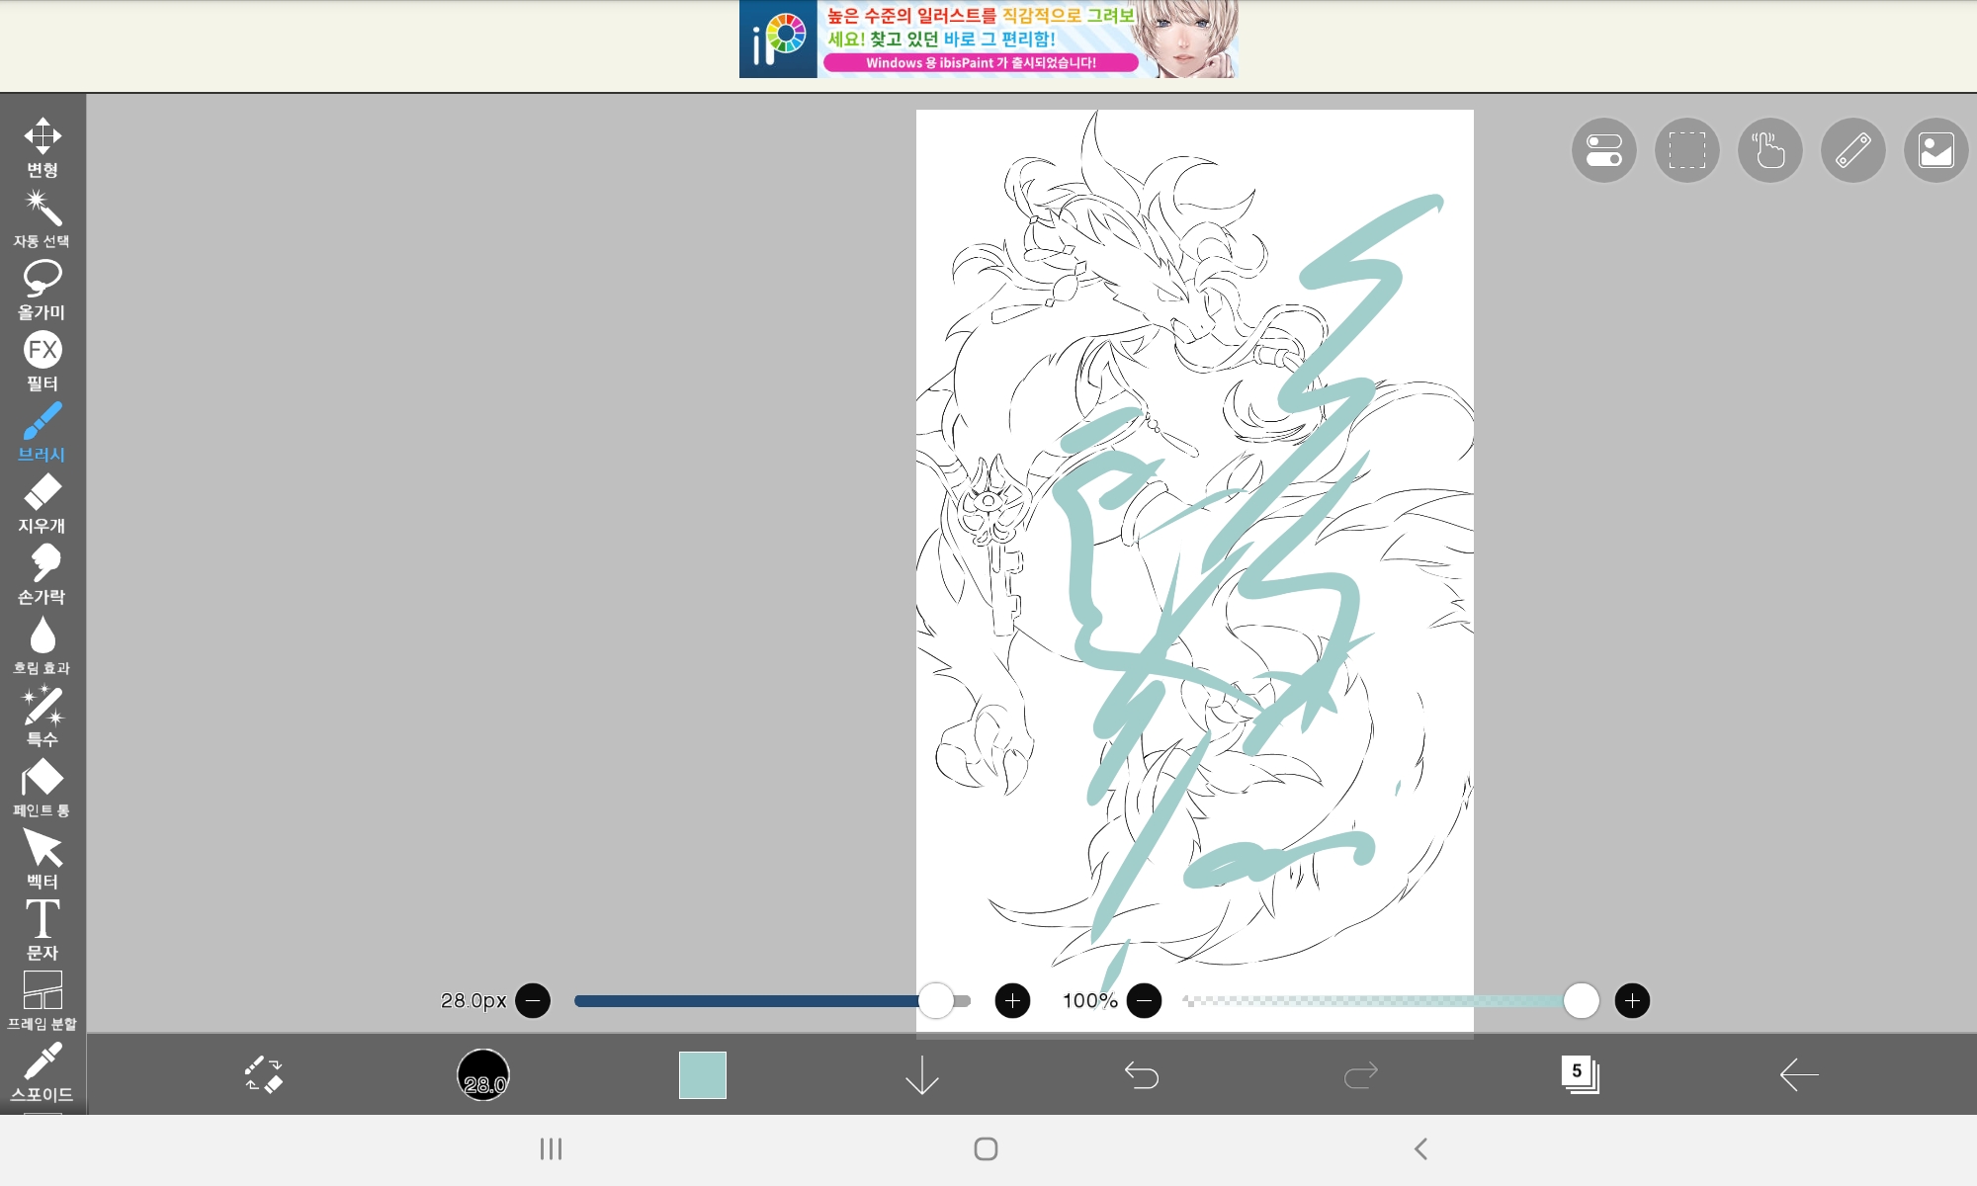Select the Magic Wand (자동 선택) tool
Screen dimensions: 1977x1186
43,218
